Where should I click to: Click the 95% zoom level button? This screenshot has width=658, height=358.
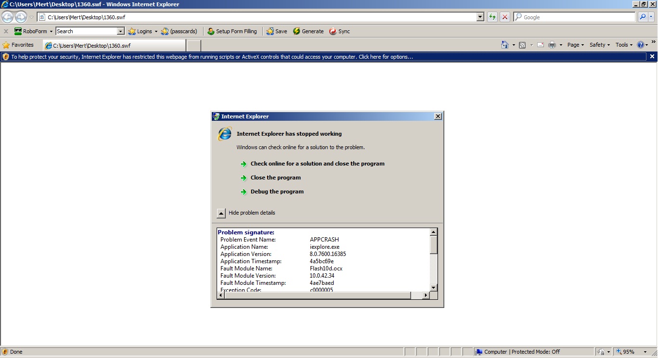[x=626, y=352]
